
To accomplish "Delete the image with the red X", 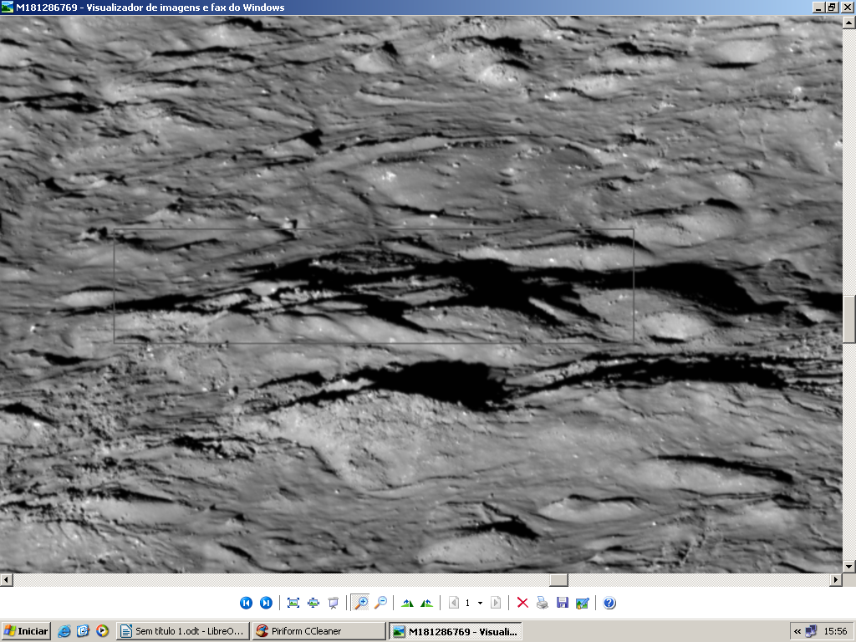I will click(522, 603).
